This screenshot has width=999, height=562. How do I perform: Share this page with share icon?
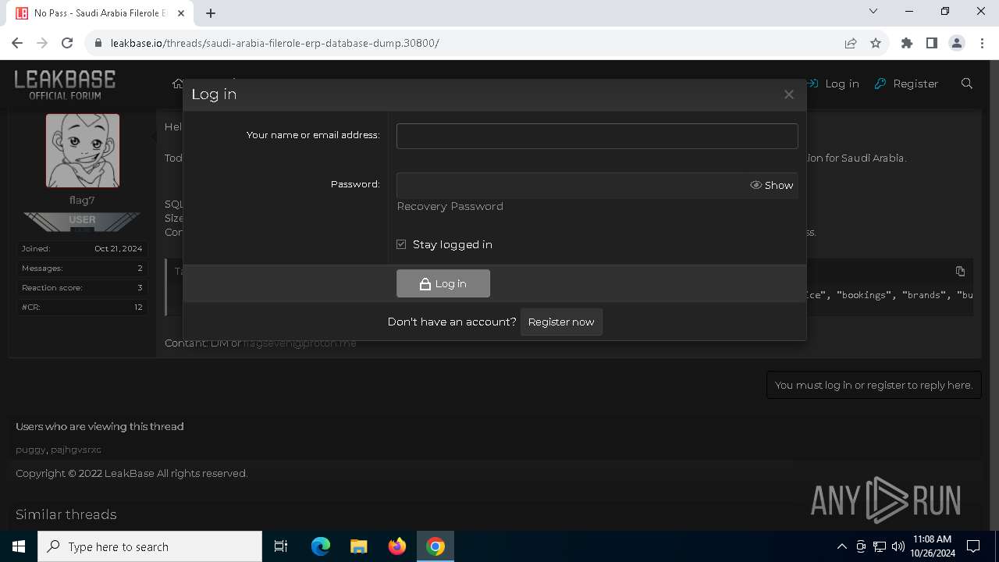[851, 43]
